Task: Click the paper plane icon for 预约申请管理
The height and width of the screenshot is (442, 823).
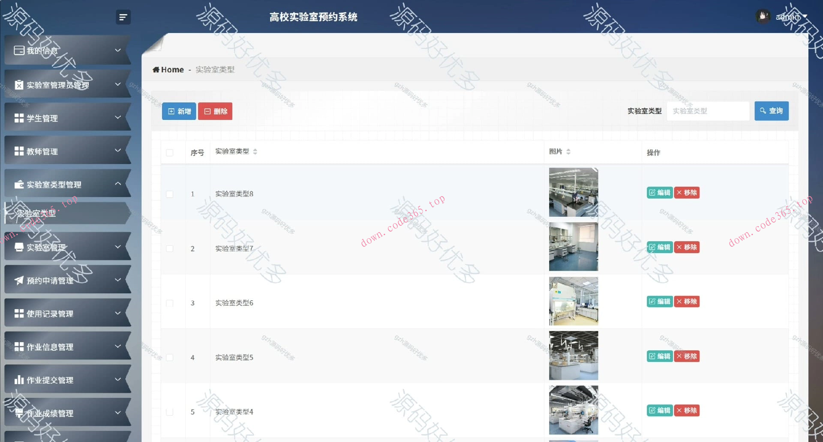Action: [x=18, y=280]
